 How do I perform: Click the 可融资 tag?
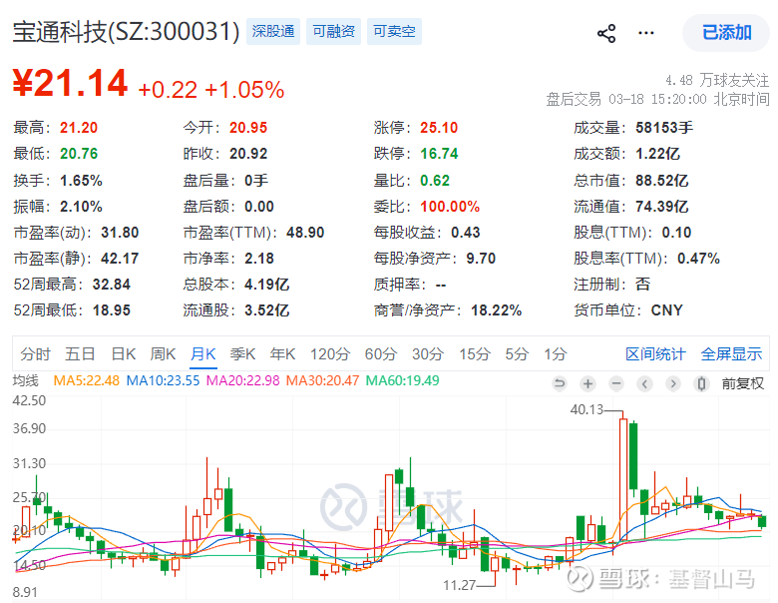point(333,31)
